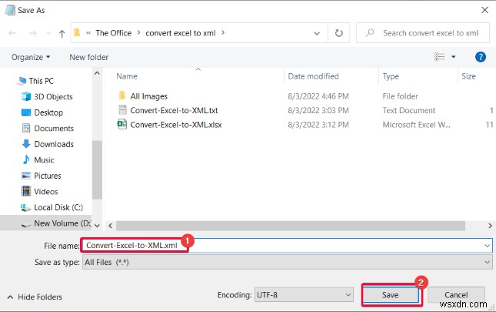This screenshot has height=312, width=496.
Task: Click the Cancel button
Action: 456,295
